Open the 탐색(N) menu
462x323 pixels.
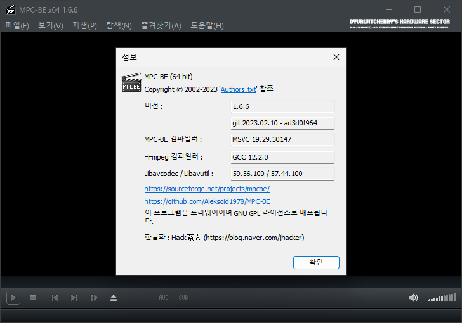119,25
